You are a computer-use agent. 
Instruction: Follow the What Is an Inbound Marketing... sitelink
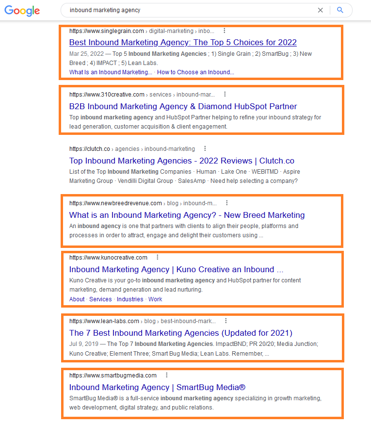tap(111, 72)
